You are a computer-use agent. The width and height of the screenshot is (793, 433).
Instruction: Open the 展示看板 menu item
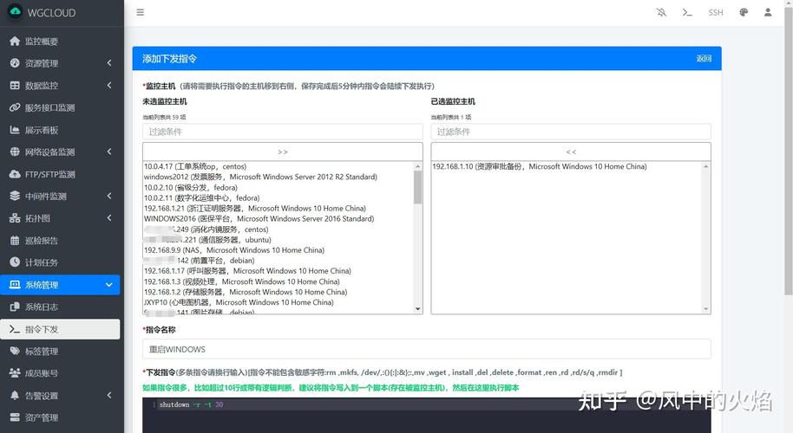pyautogui.click(x=60, y=130)
